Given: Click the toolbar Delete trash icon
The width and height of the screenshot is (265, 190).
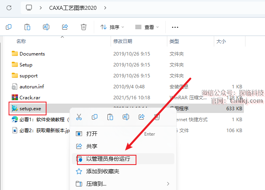Looking at the screenshot, I should (x=84, y=27).
